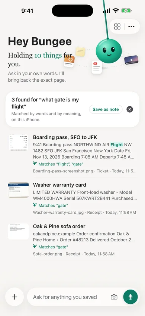This screenshot has height=316, width=145.
Task: Open the grid view icon
Action: tap(117, 26)
